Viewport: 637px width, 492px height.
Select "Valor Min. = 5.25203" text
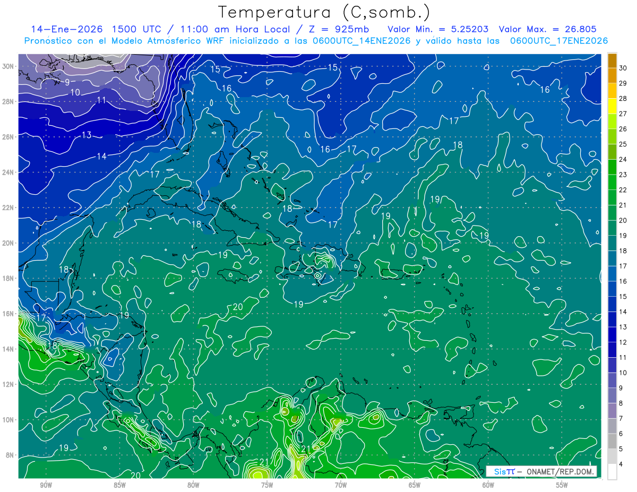point(438,30)
